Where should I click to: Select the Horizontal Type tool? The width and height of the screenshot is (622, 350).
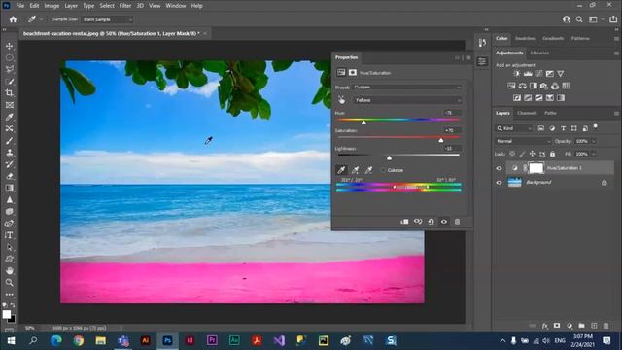click(x=9, y=235)
